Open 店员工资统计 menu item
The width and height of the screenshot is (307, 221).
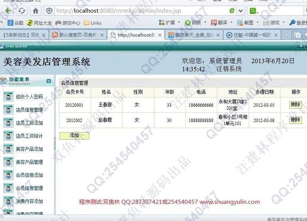click(29, 136)
